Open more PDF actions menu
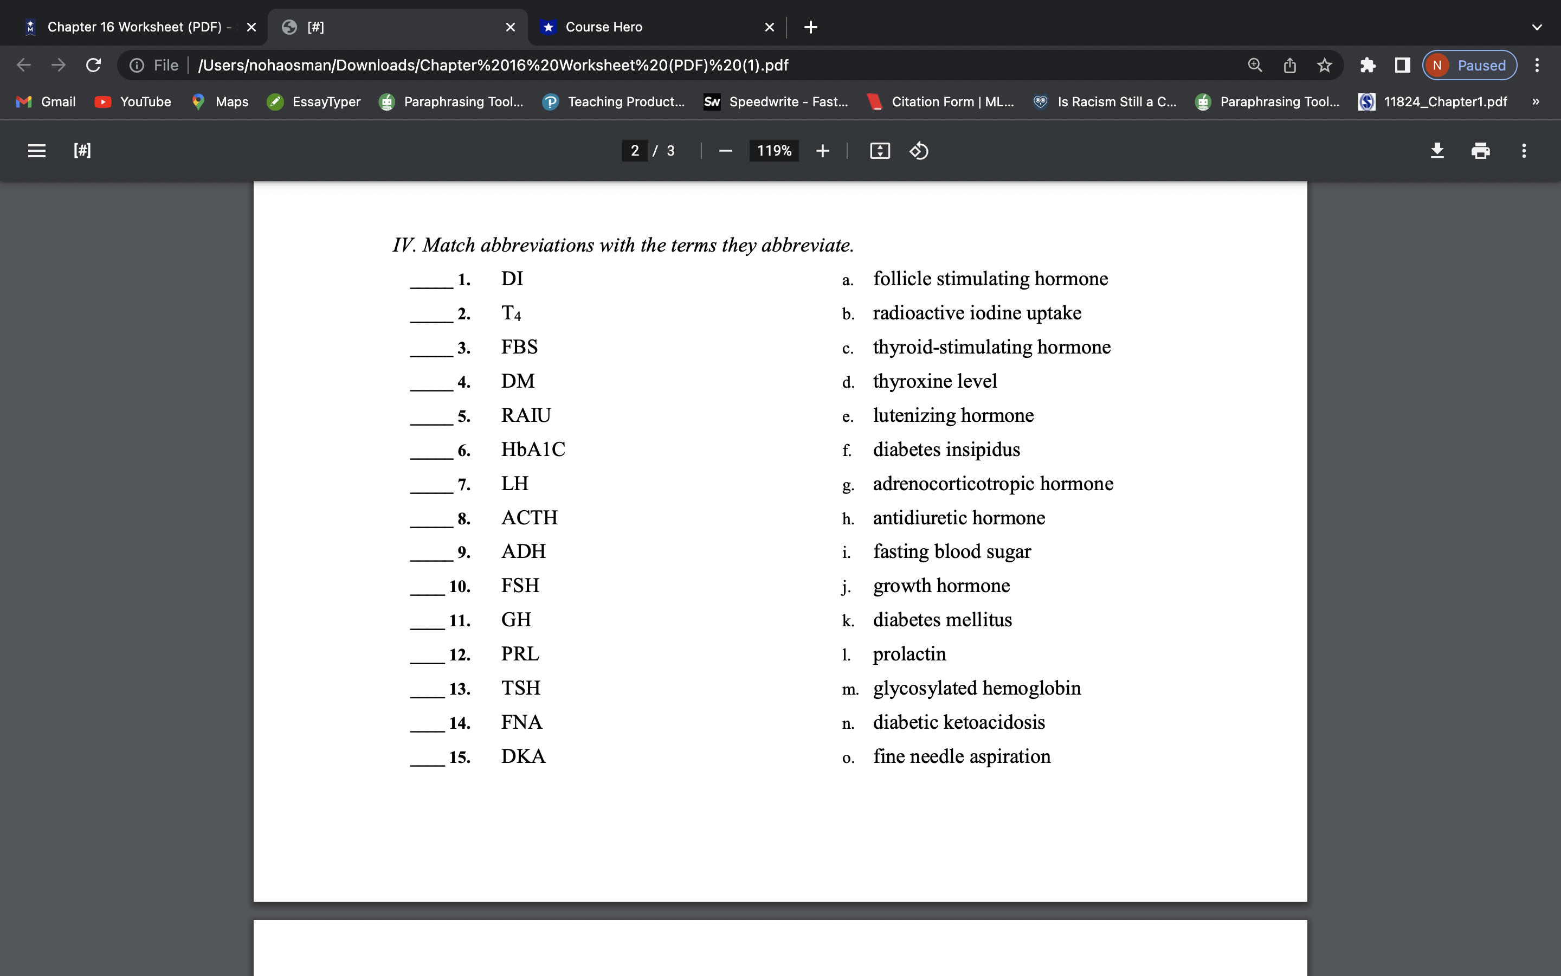The width and height of the screenshot is (1561, 976). click(x=1524, y=150)
